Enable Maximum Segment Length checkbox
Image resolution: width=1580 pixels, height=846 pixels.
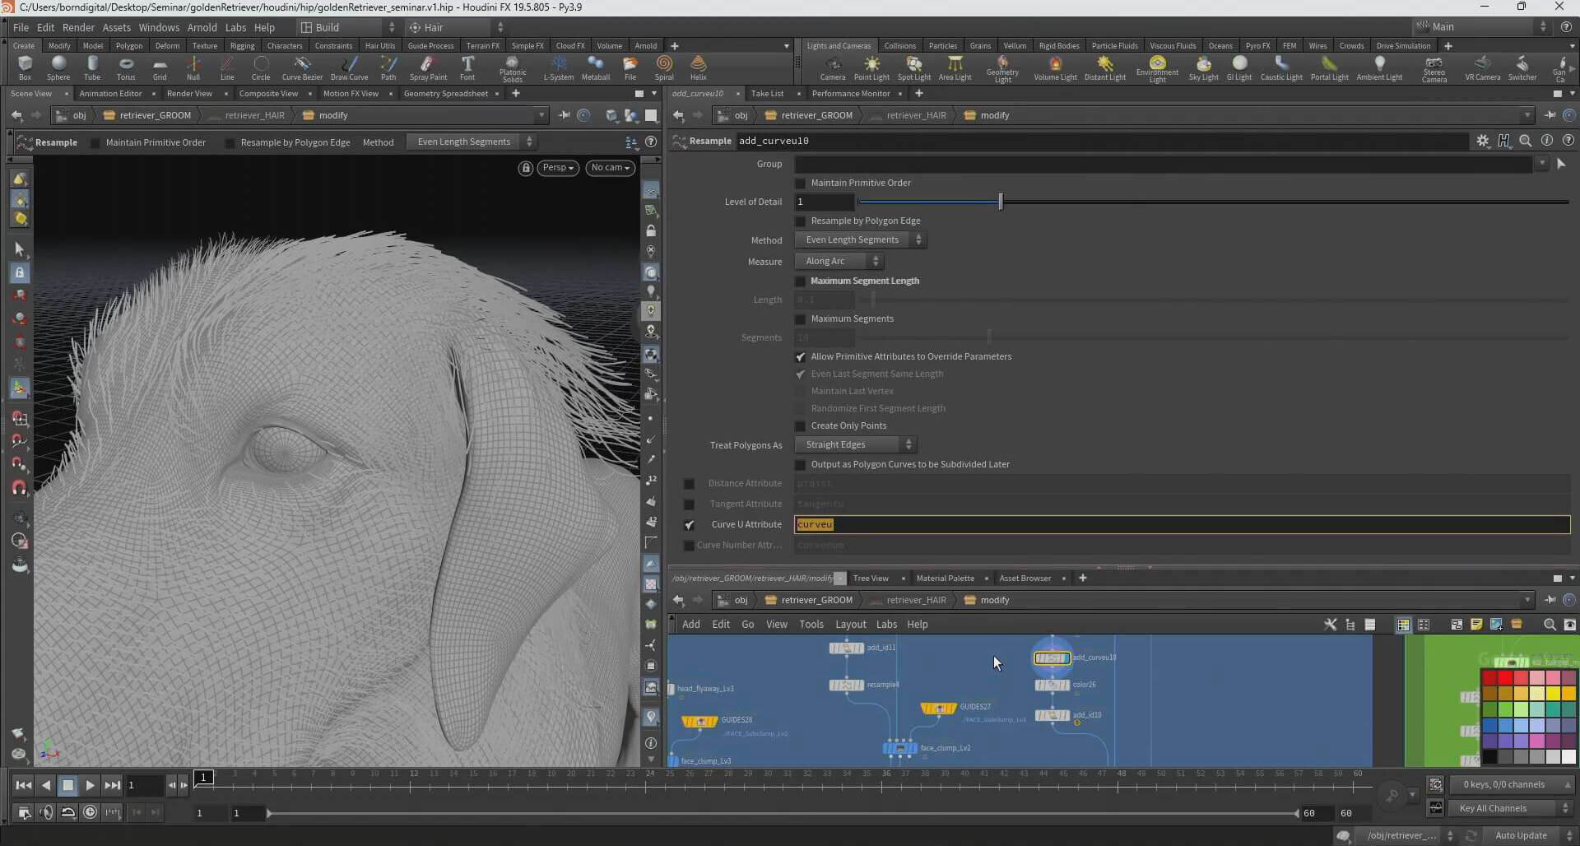tap(801, 281)
